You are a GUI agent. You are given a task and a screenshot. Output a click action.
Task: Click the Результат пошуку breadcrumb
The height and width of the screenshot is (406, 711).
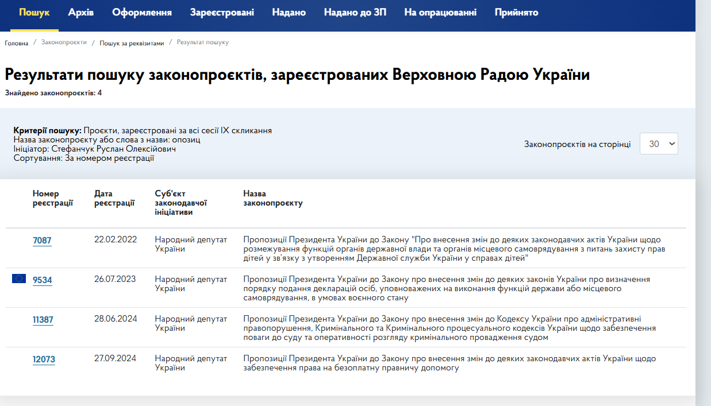pyautogui.click(x=203, y=42)
